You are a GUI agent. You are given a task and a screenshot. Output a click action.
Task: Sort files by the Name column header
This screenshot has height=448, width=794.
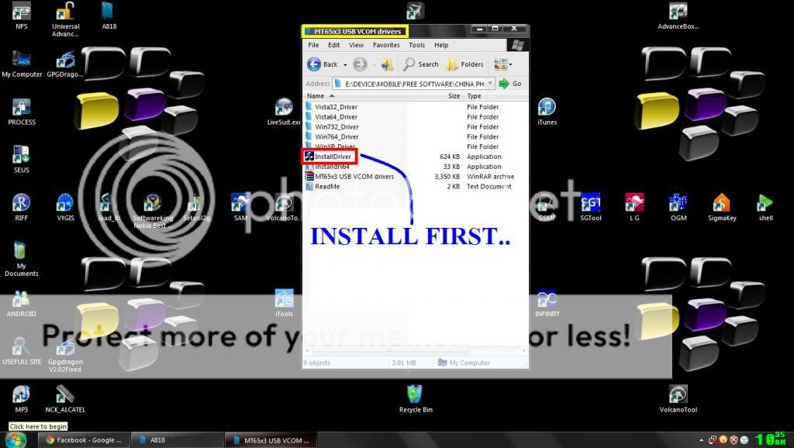[355, 95]
